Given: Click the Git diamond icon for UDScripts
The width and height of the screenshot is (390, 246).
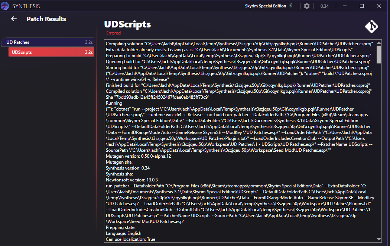Looking at the screenshot, I should tap(371, 26).
